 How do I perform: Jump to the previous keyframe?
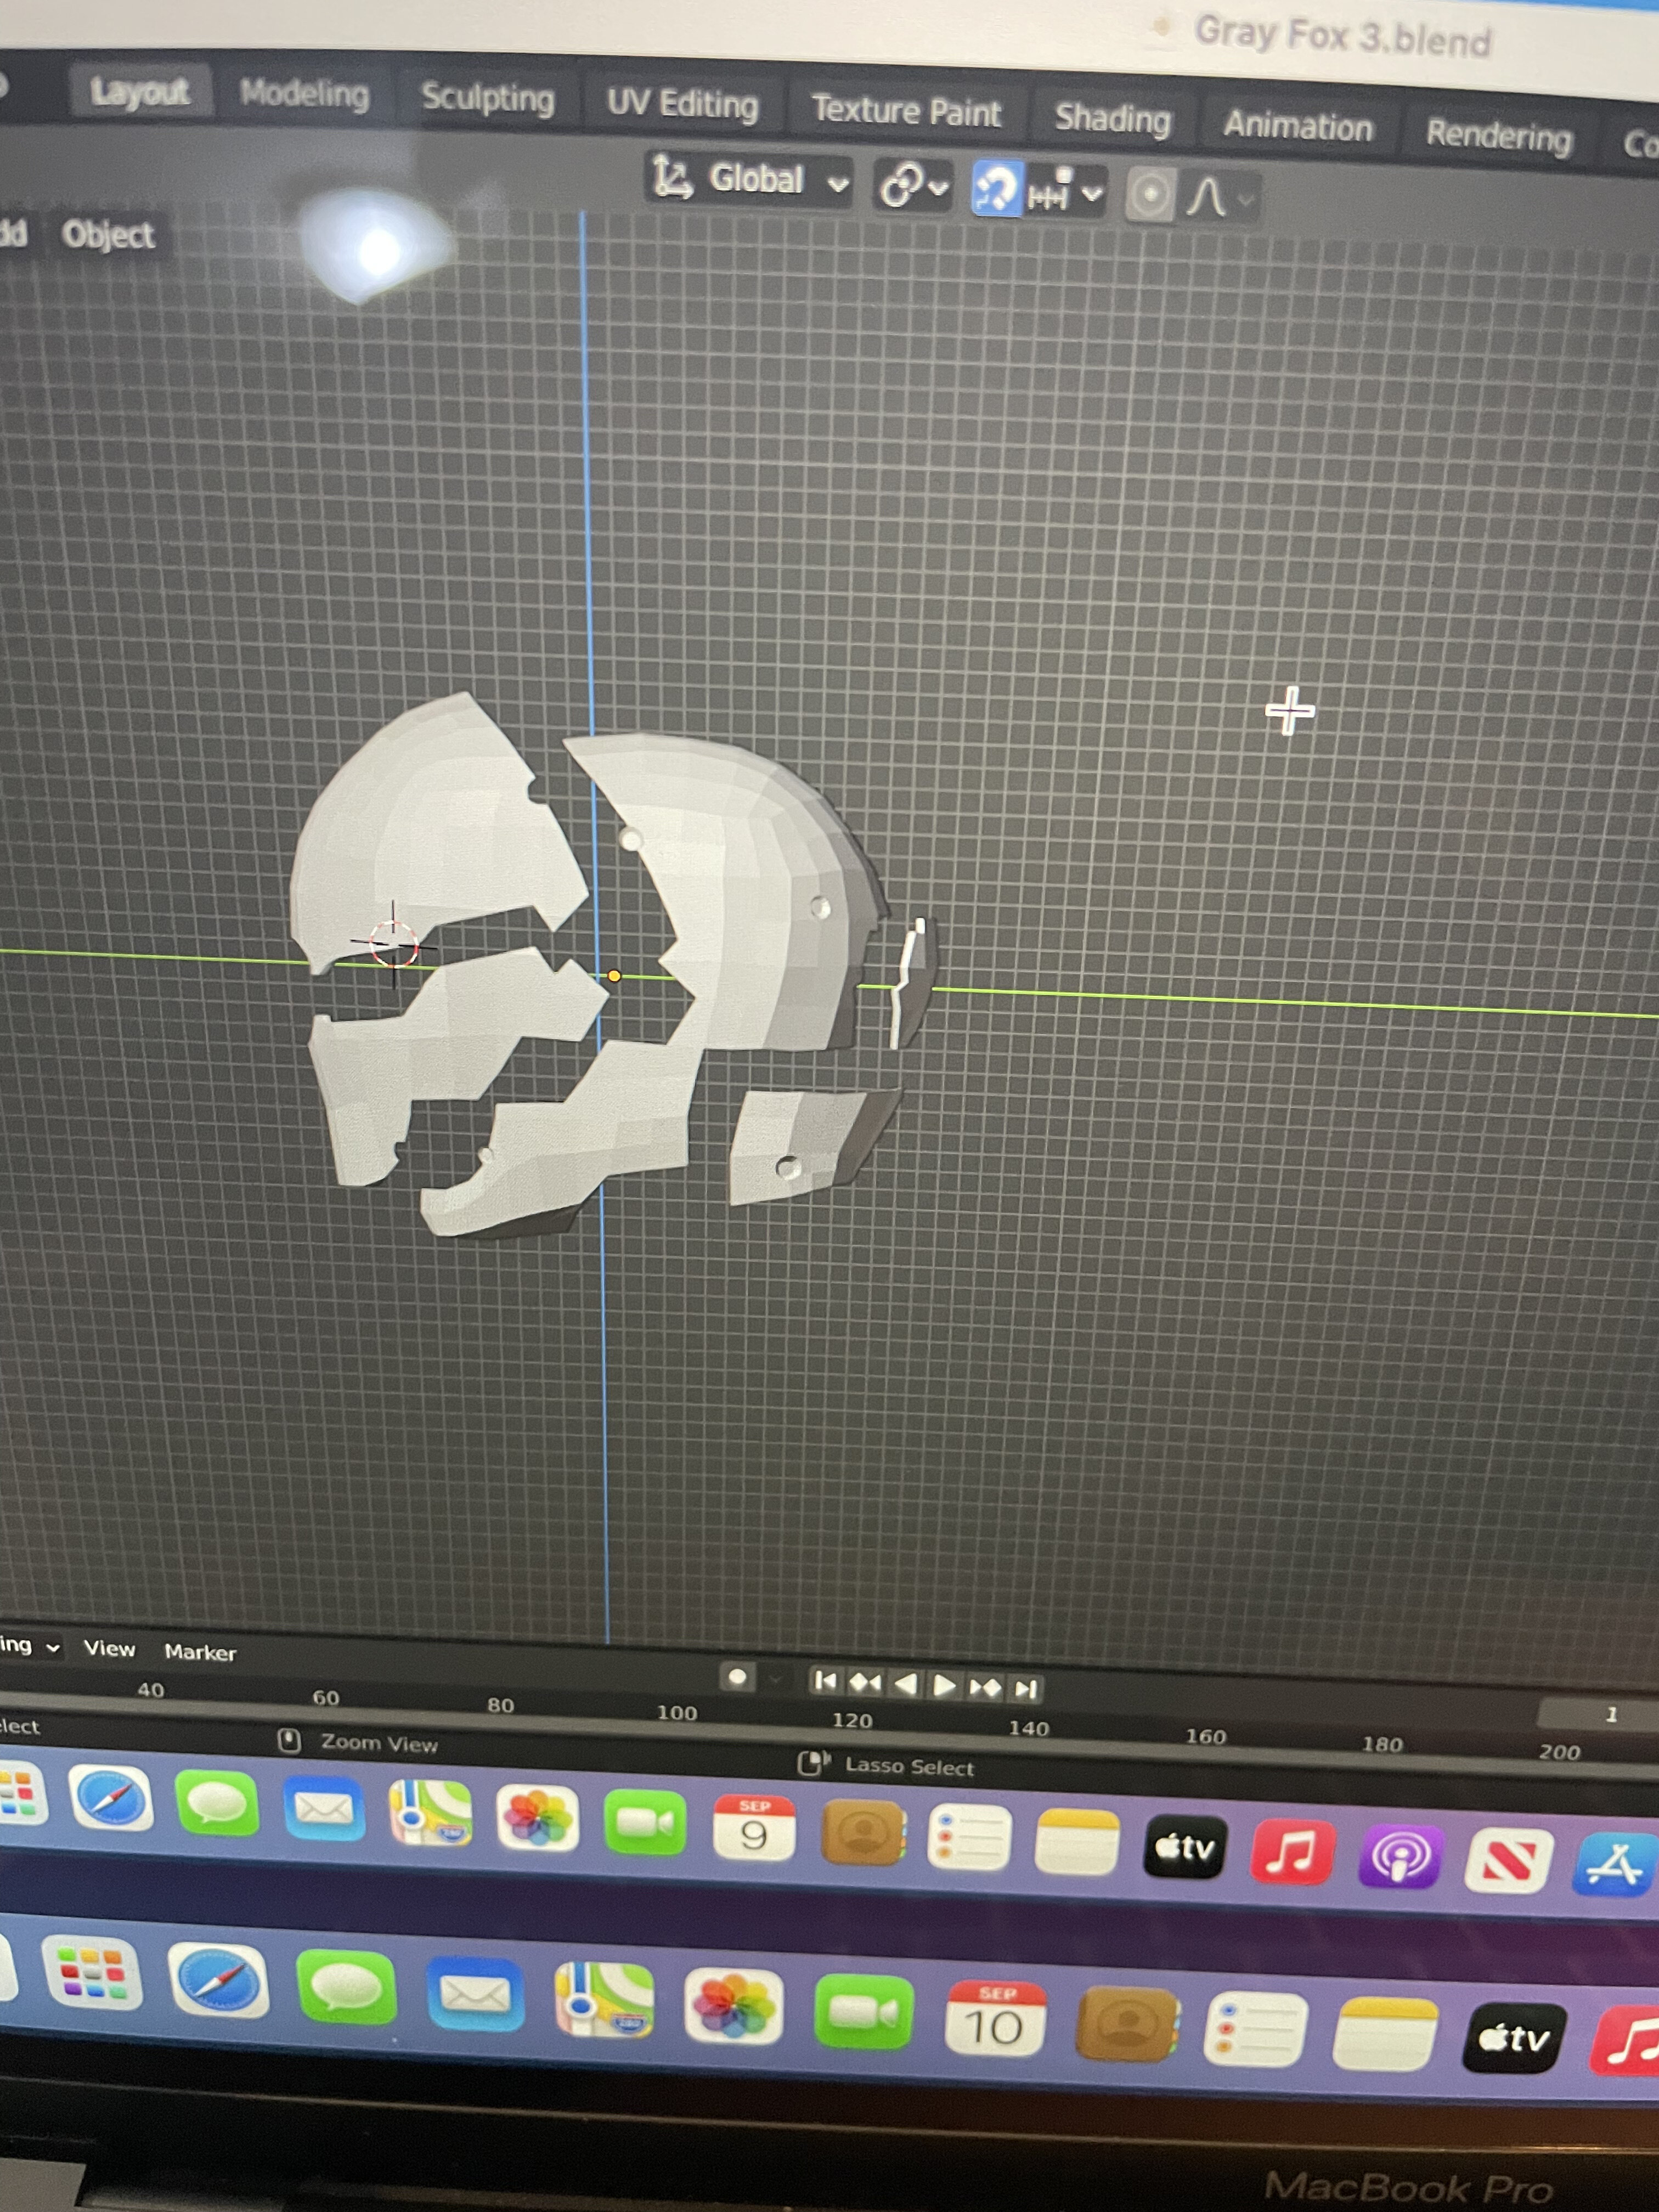click(865, 1683)
